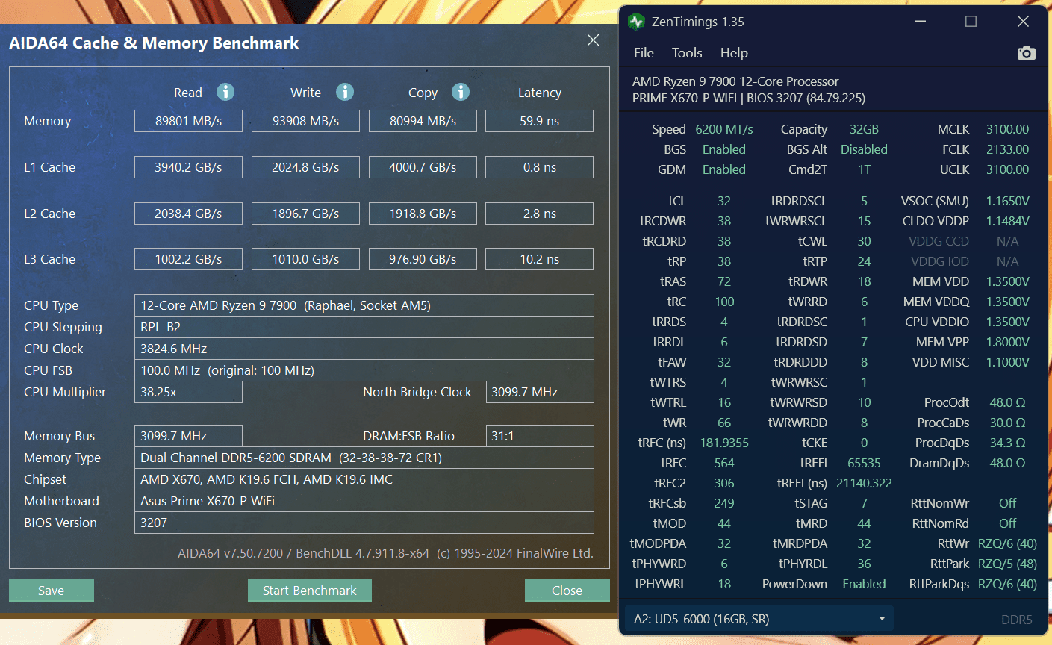
Task: Click Speed value 6200 MT/s in ZenTimings
Action: click(724, 129)
